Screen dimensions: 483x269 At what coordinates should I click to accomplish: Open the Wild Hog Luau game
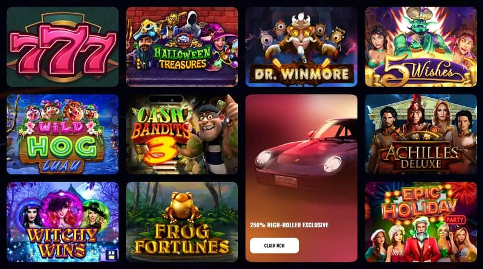pos(63,134)
